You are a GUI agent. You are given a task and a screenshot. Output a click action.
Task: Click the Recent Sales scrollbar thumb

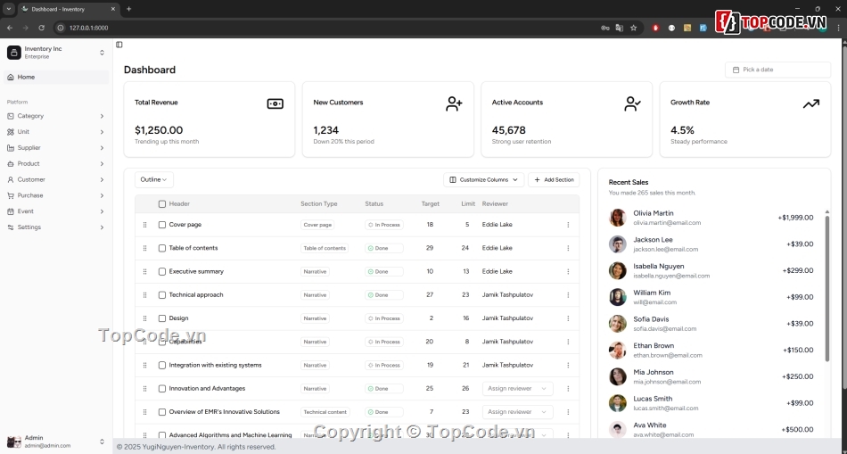point(826,287)
